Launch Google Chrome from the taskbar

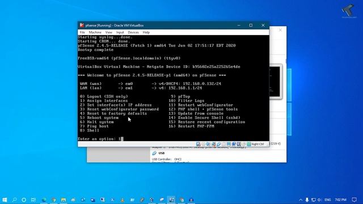(x=54, y=199)
